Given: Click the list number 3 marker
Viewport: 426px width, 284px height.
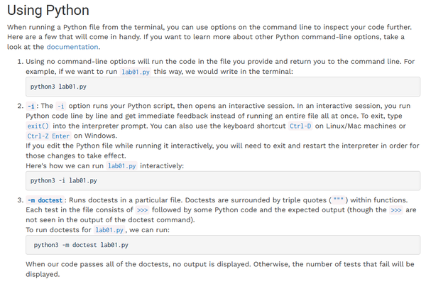Looking at the screenshot, I should (20, 200).
